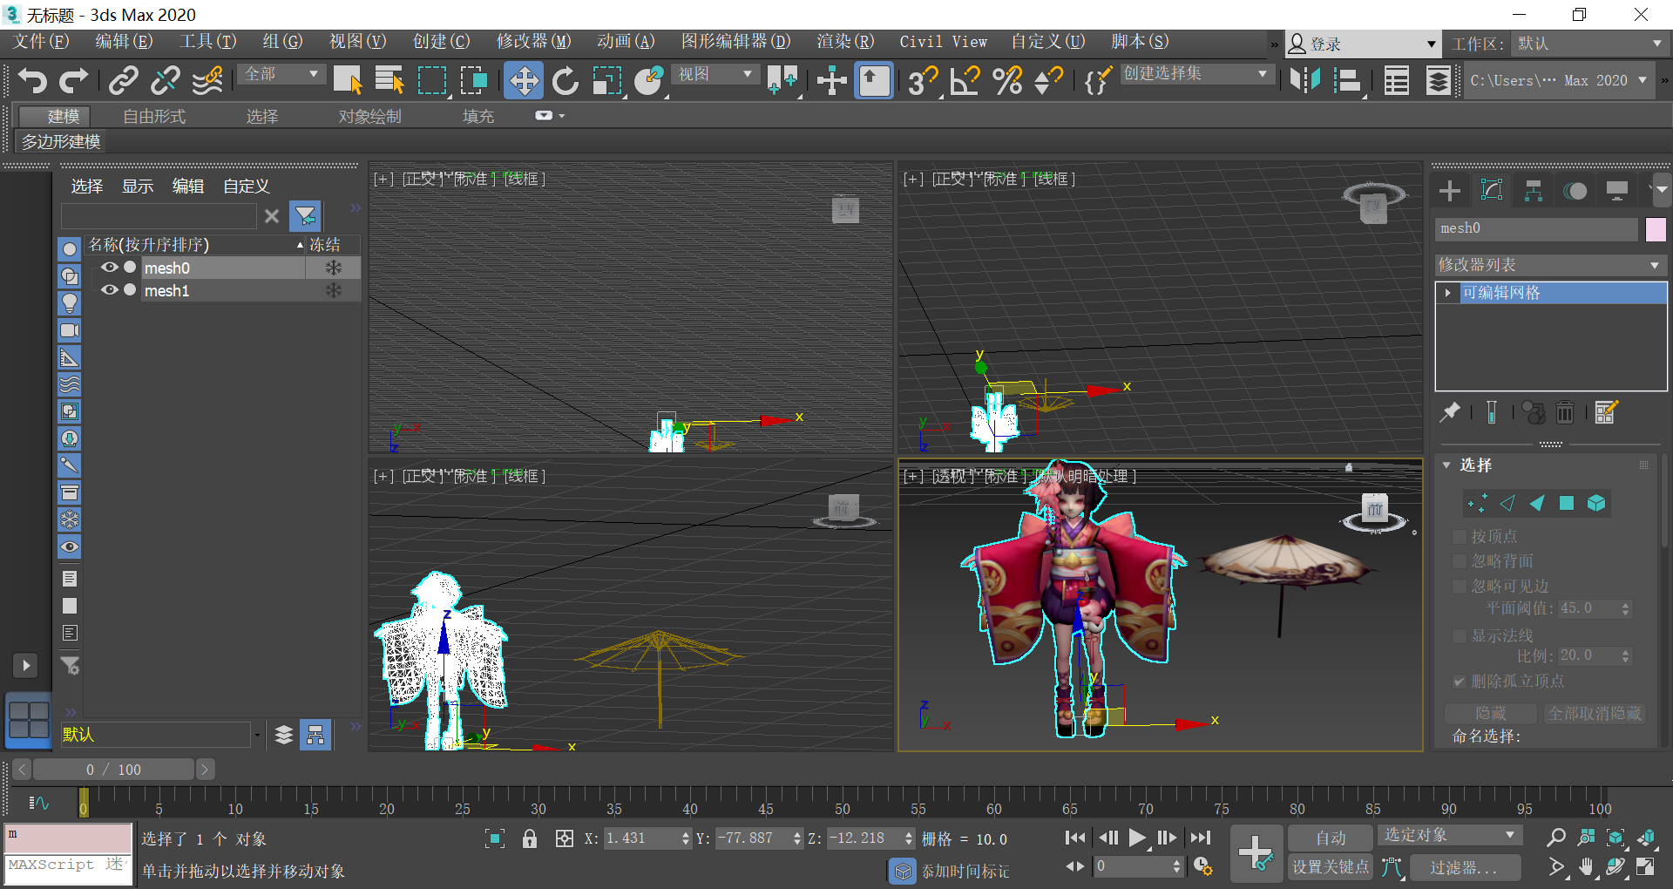Open the 文件(F) menu
Image resolution: width=1673 pixels, height=889 pixels.
tap(41, 41)
